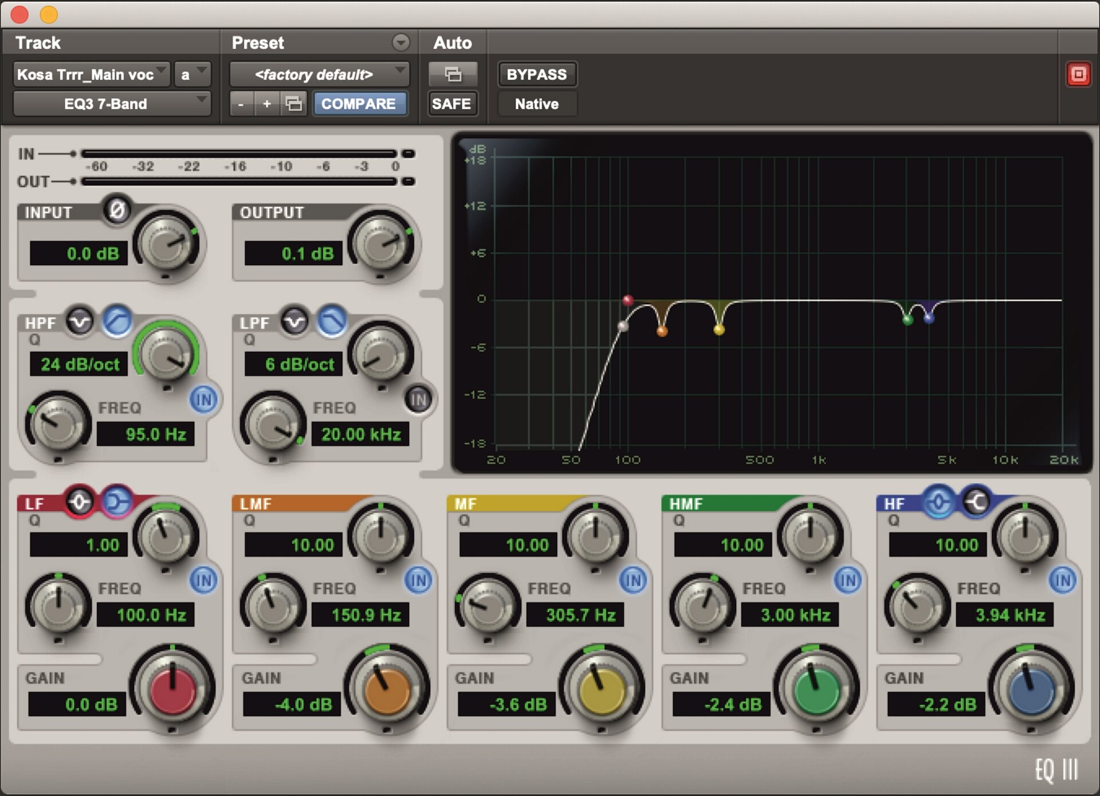1100x796 pixels.
Task: Enable the LPF band IN button
Action: pyautogui.click(x=419, y=399)
